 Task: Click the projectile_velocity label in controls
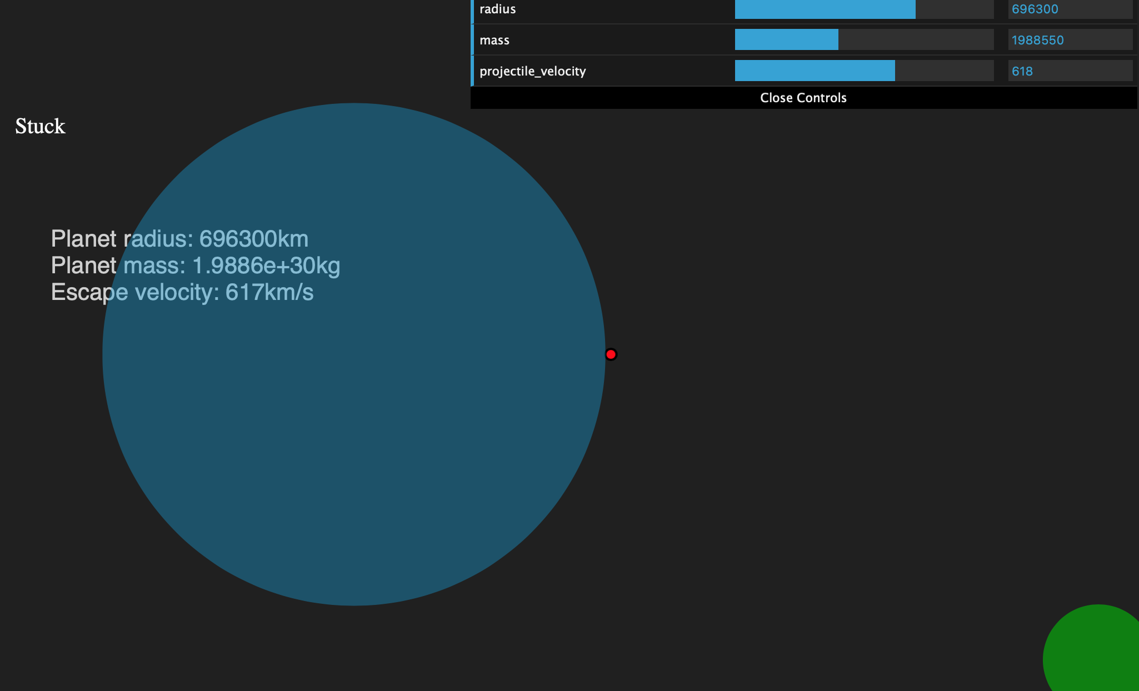532,71
